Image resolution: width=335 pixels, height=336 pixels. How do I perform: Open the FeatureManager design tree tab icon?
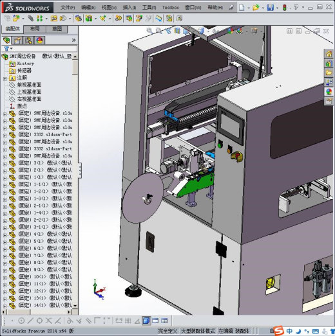pyautogui.click(x=6, y=40)
